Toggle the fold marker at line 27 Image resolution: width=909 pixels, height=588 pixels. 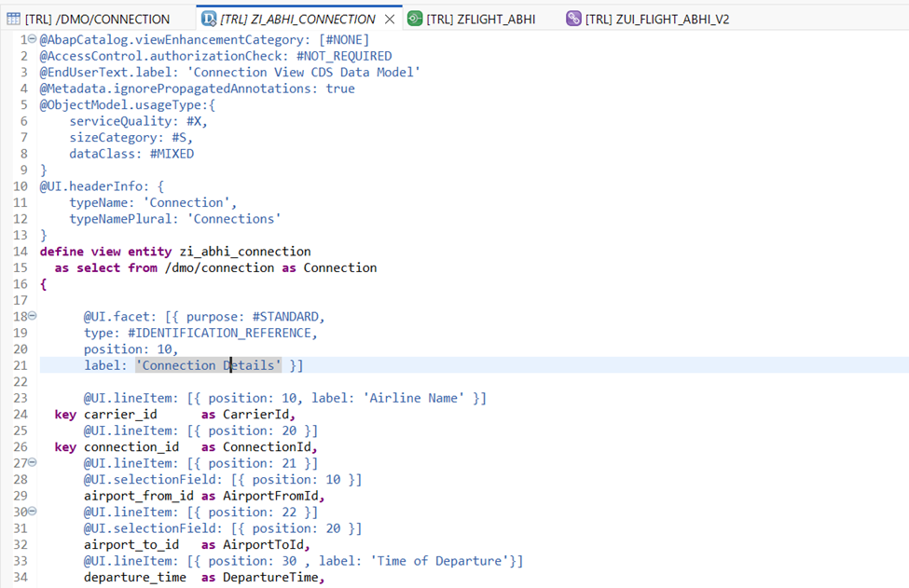click(x=33, y=463)
